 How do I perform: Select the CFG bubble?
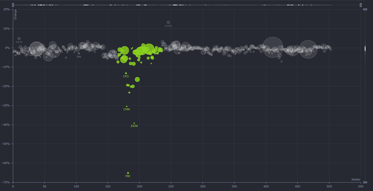[126, 73]
